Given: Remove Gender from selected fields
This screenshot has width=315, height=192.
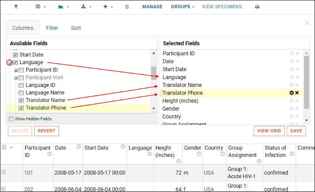Looking at the screenshot, I should tap(297, 109).
